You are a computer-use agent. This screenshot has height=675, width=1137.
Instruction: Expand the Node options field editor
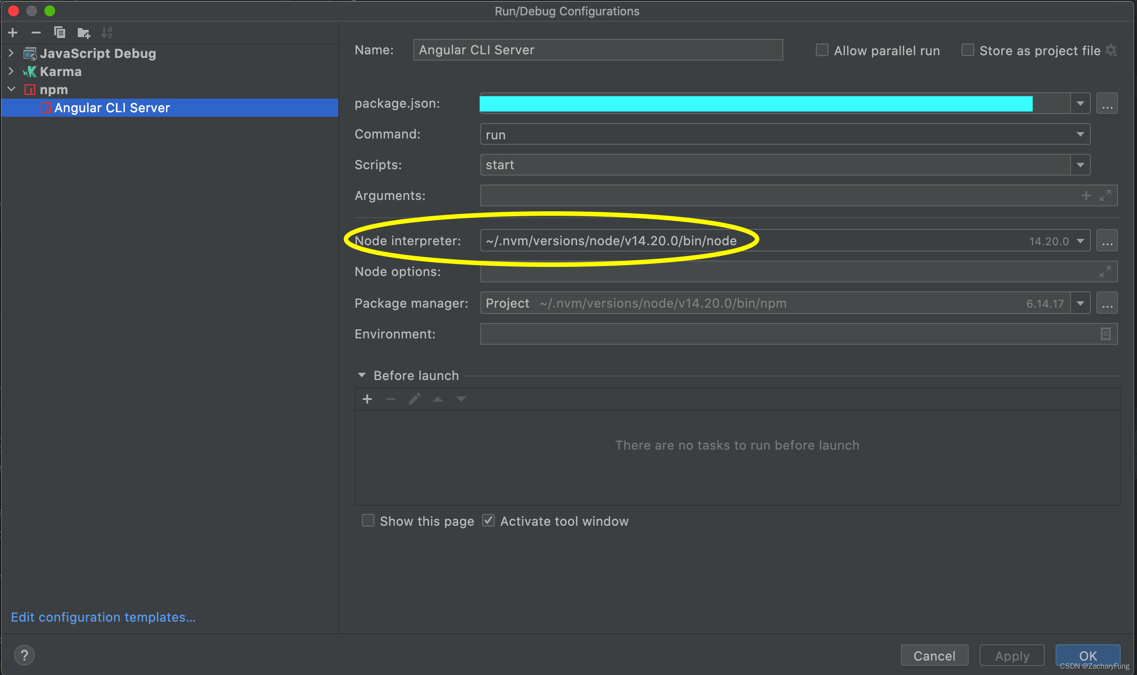pyautogui.click(x=1105, y=271)
